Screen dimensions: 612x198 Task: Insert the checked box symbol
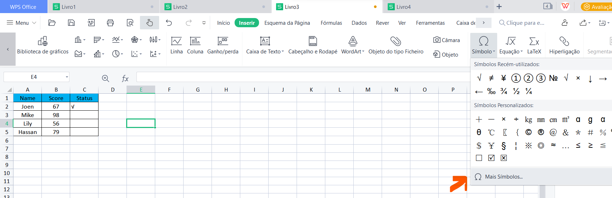click(x=491, y=158)
